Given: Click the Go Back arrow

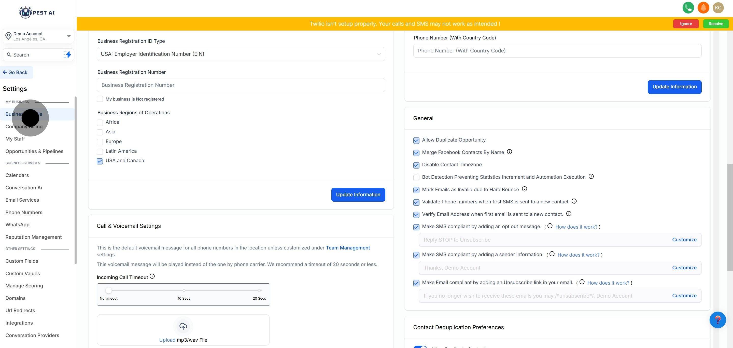Looking at the screenshot, I should (5, 73).
